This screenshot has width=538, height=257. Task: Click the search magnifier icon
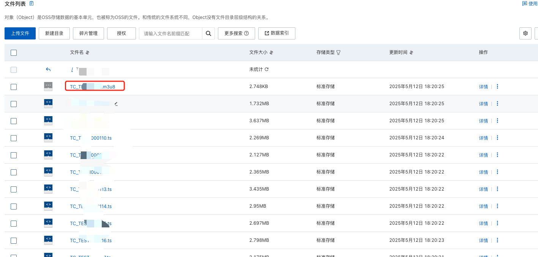tap(208, 33)
